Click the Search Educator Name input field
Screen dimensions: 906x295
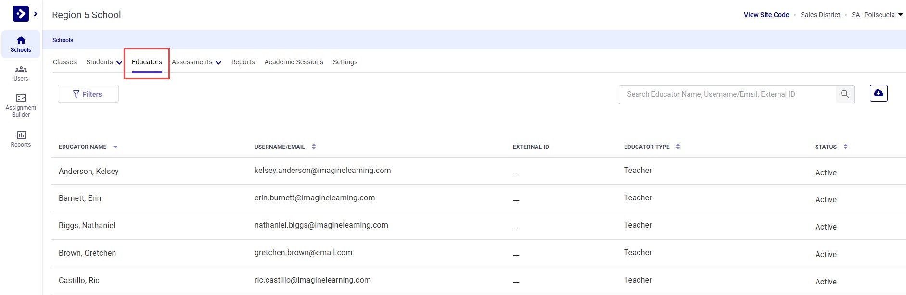click(727, 94)
